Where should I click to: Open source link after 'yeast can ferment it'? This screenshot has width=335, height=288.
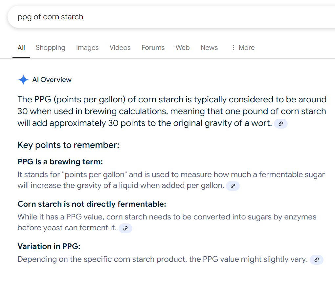pos(125,228)
